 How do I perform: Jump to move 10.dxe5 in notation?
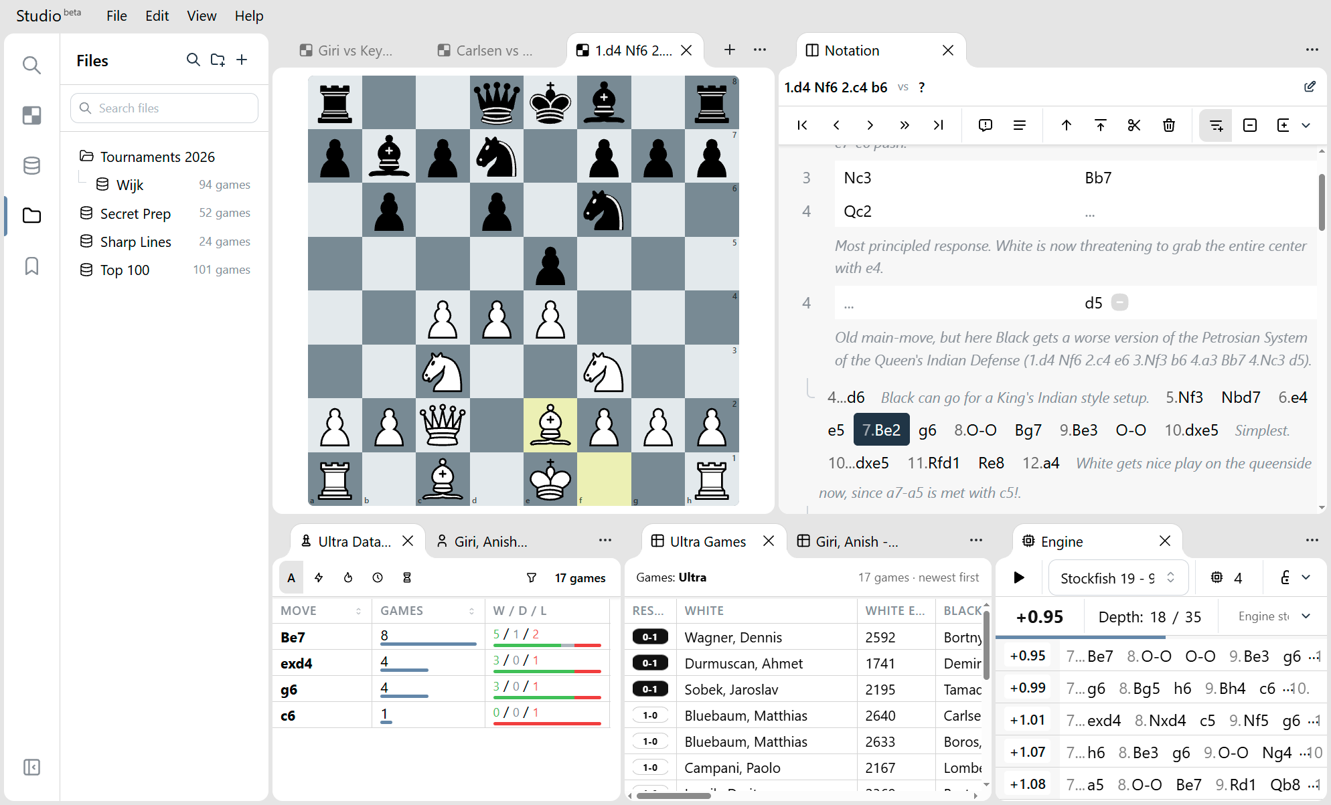pyautogui.click(x=1191, y=430)
